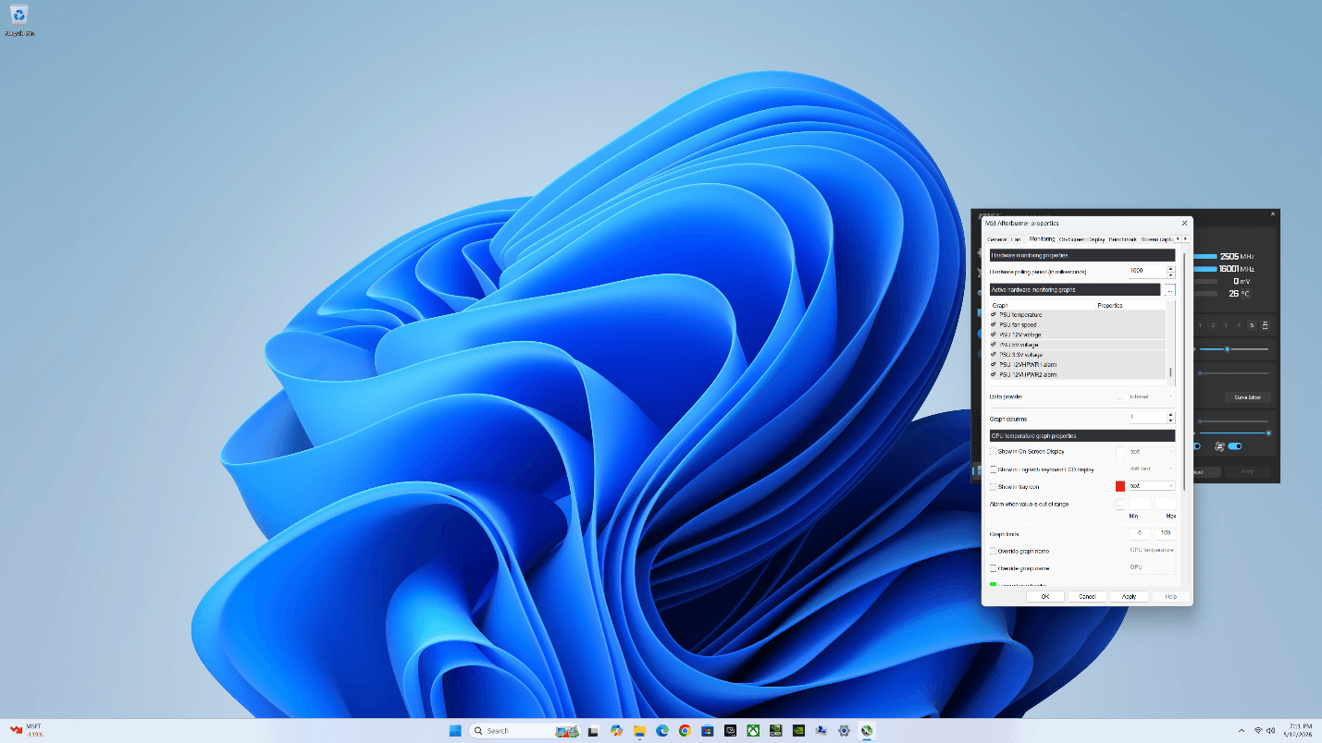Click the ellipsis button beside Active hardware monitoring graphs
The height and width of the screenshot is (743, 1322).
(1168, 290)
